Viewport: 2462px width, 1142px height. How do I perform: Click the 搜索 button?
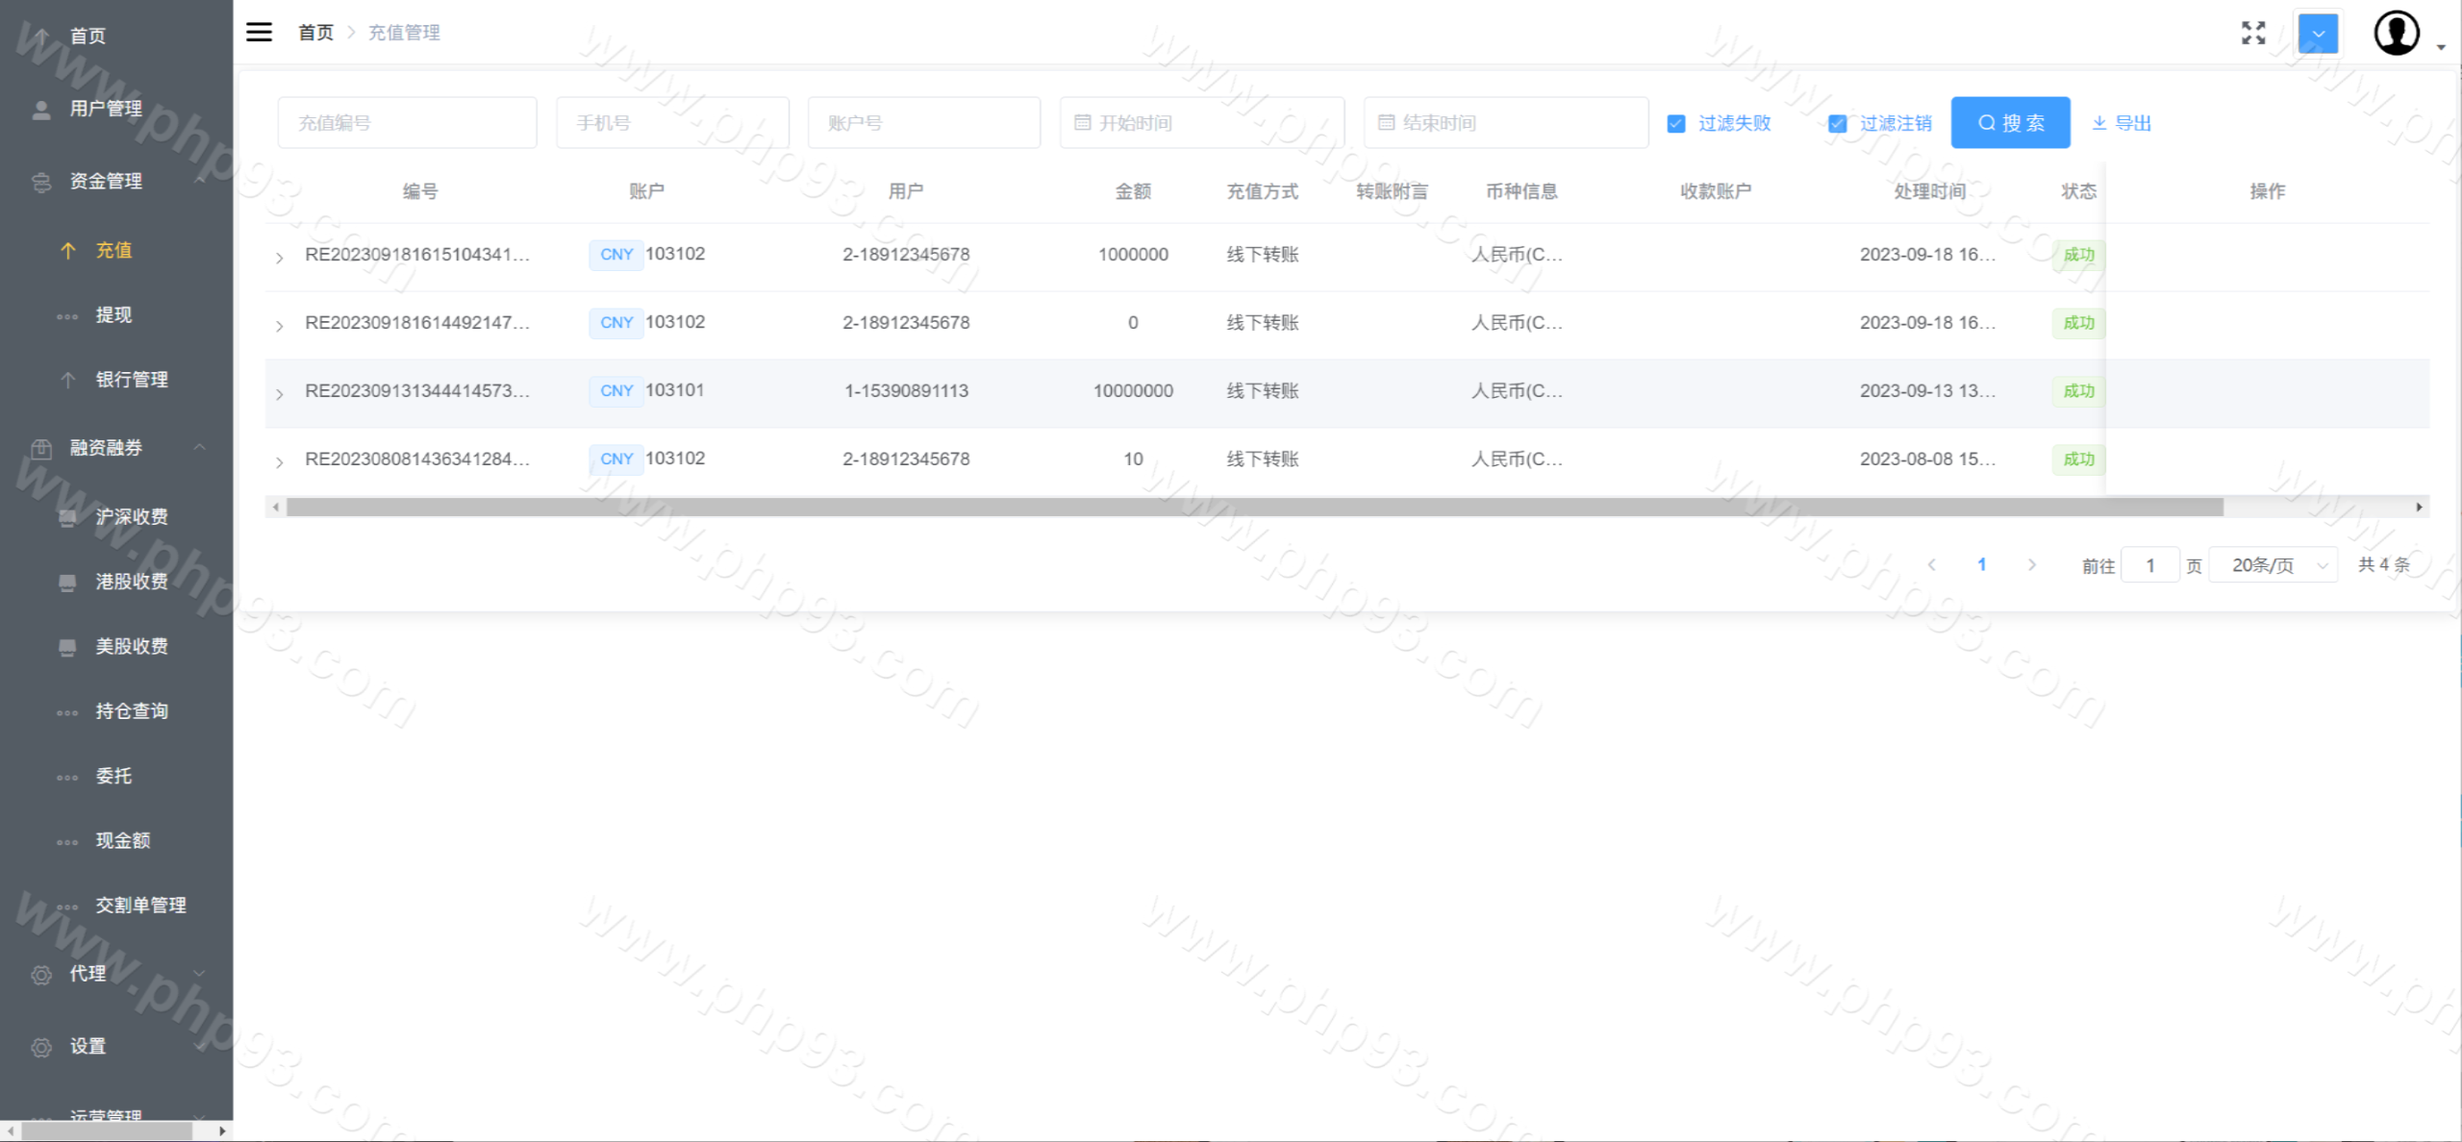coord(2010,123)
